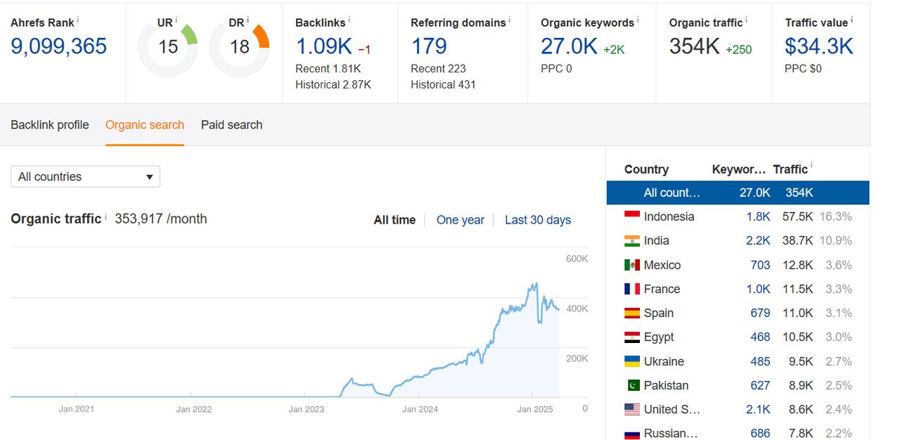Click the UR info icon

pos(176,20)
